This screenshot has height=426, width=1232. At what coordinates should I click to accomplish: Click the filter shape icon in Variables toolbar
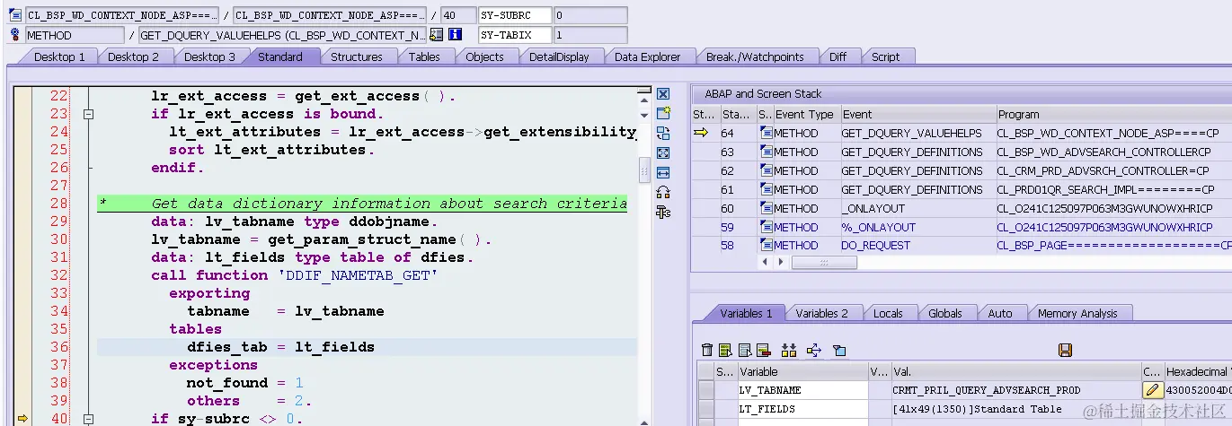point(839,350)
